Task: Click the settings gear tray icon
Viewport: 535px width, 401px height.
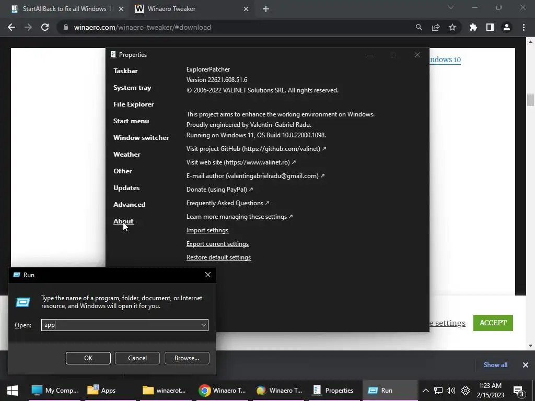Action: pos(466,391)
